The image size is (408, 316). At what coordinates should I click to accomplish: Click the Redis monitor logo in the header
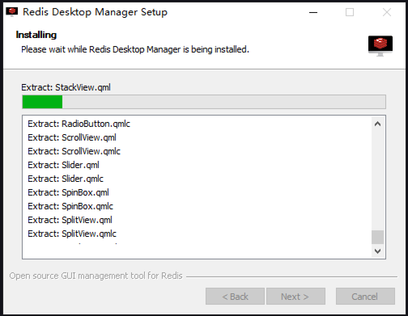click(x=380, y=45)
